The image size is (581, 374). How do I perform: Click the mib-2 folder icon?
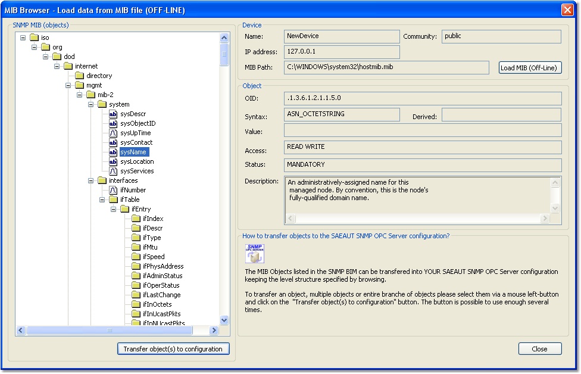click(90, 95)
